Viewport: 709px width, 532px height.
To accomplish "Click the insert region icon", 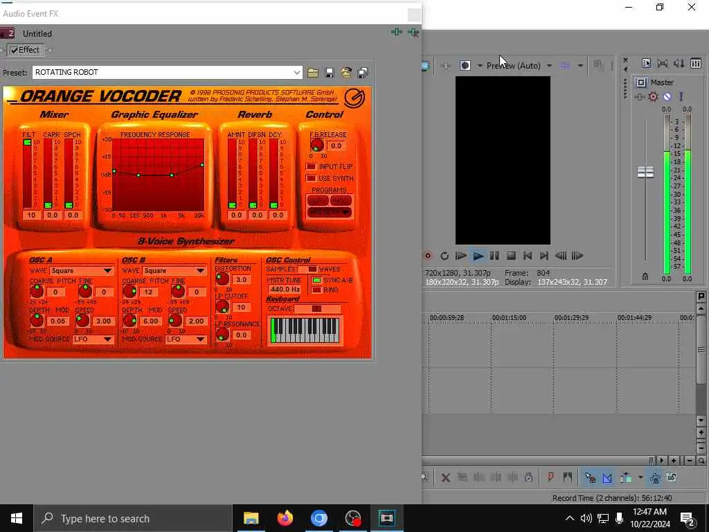I will [x=568, y=477].
